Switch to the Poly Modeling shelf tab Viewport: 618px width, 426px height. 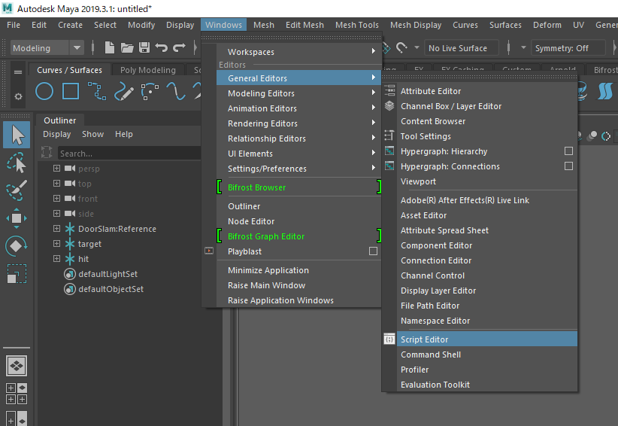point(148,70)
